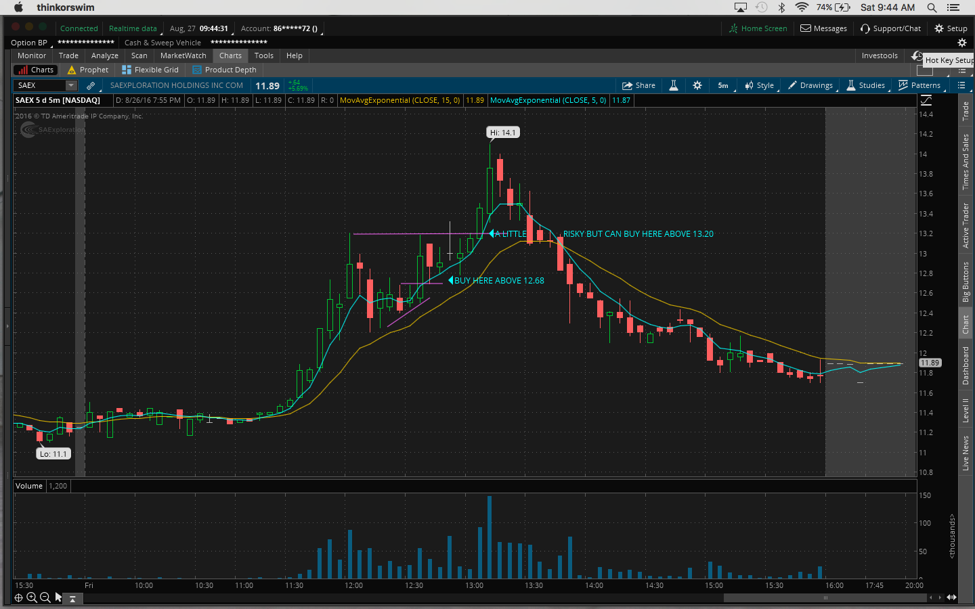Expand the SAEX symbol dropdown arrow
The height and width of the screenshot is (609, 975).
point(71,85)
